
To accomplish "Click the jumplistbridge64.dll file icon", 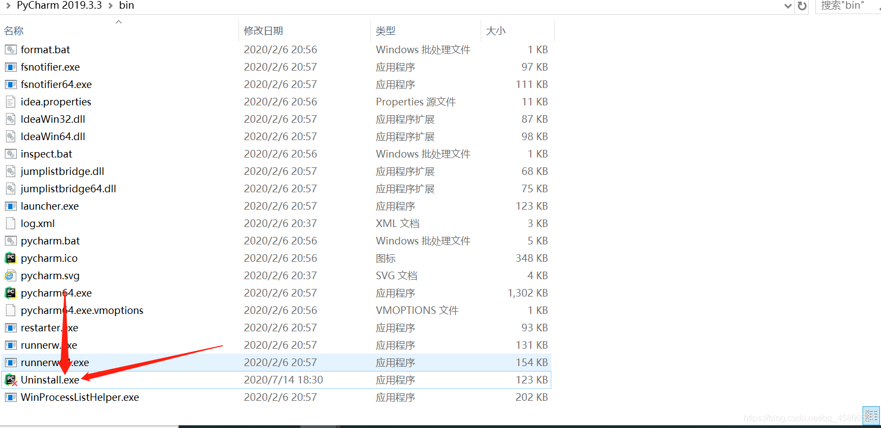I will tap(10, 188).
